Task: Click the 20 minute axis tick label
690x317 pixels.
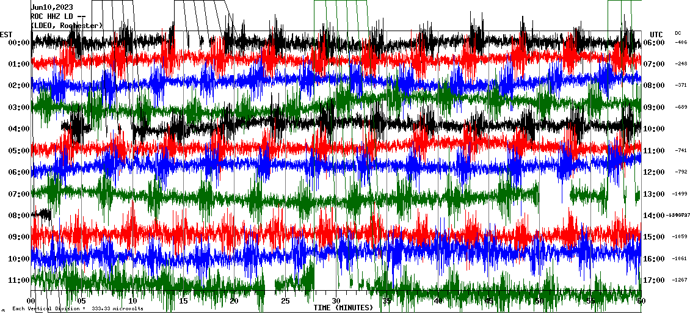Action: 234,301
